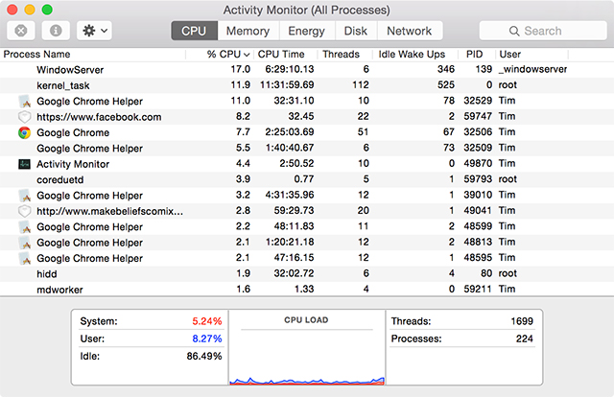The height and width of the screenshot is (397, 614).
Task: Switch to the Disk tab
Action: 356,31
